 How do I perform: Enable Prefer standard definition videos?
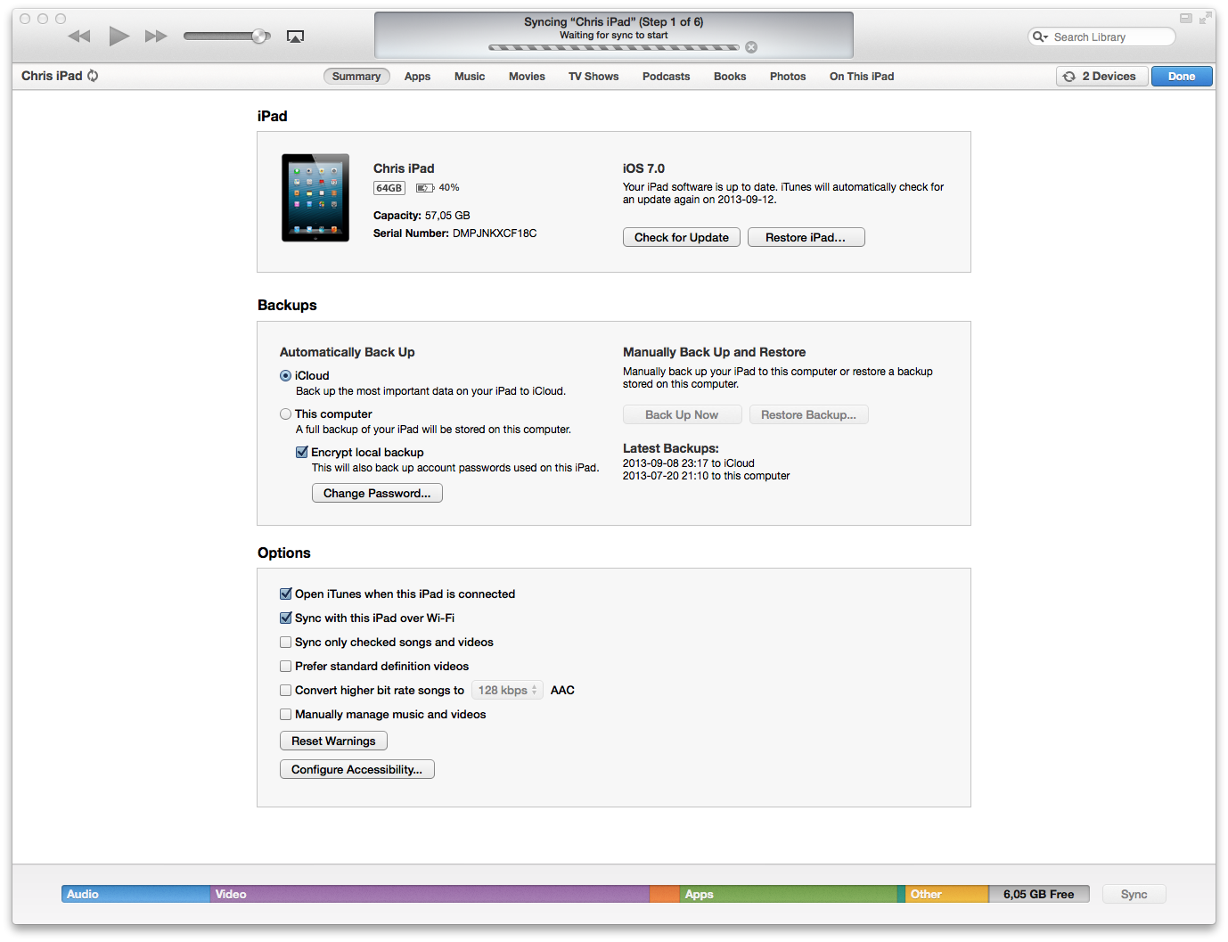pyautogui.click(x=286, y=666)
